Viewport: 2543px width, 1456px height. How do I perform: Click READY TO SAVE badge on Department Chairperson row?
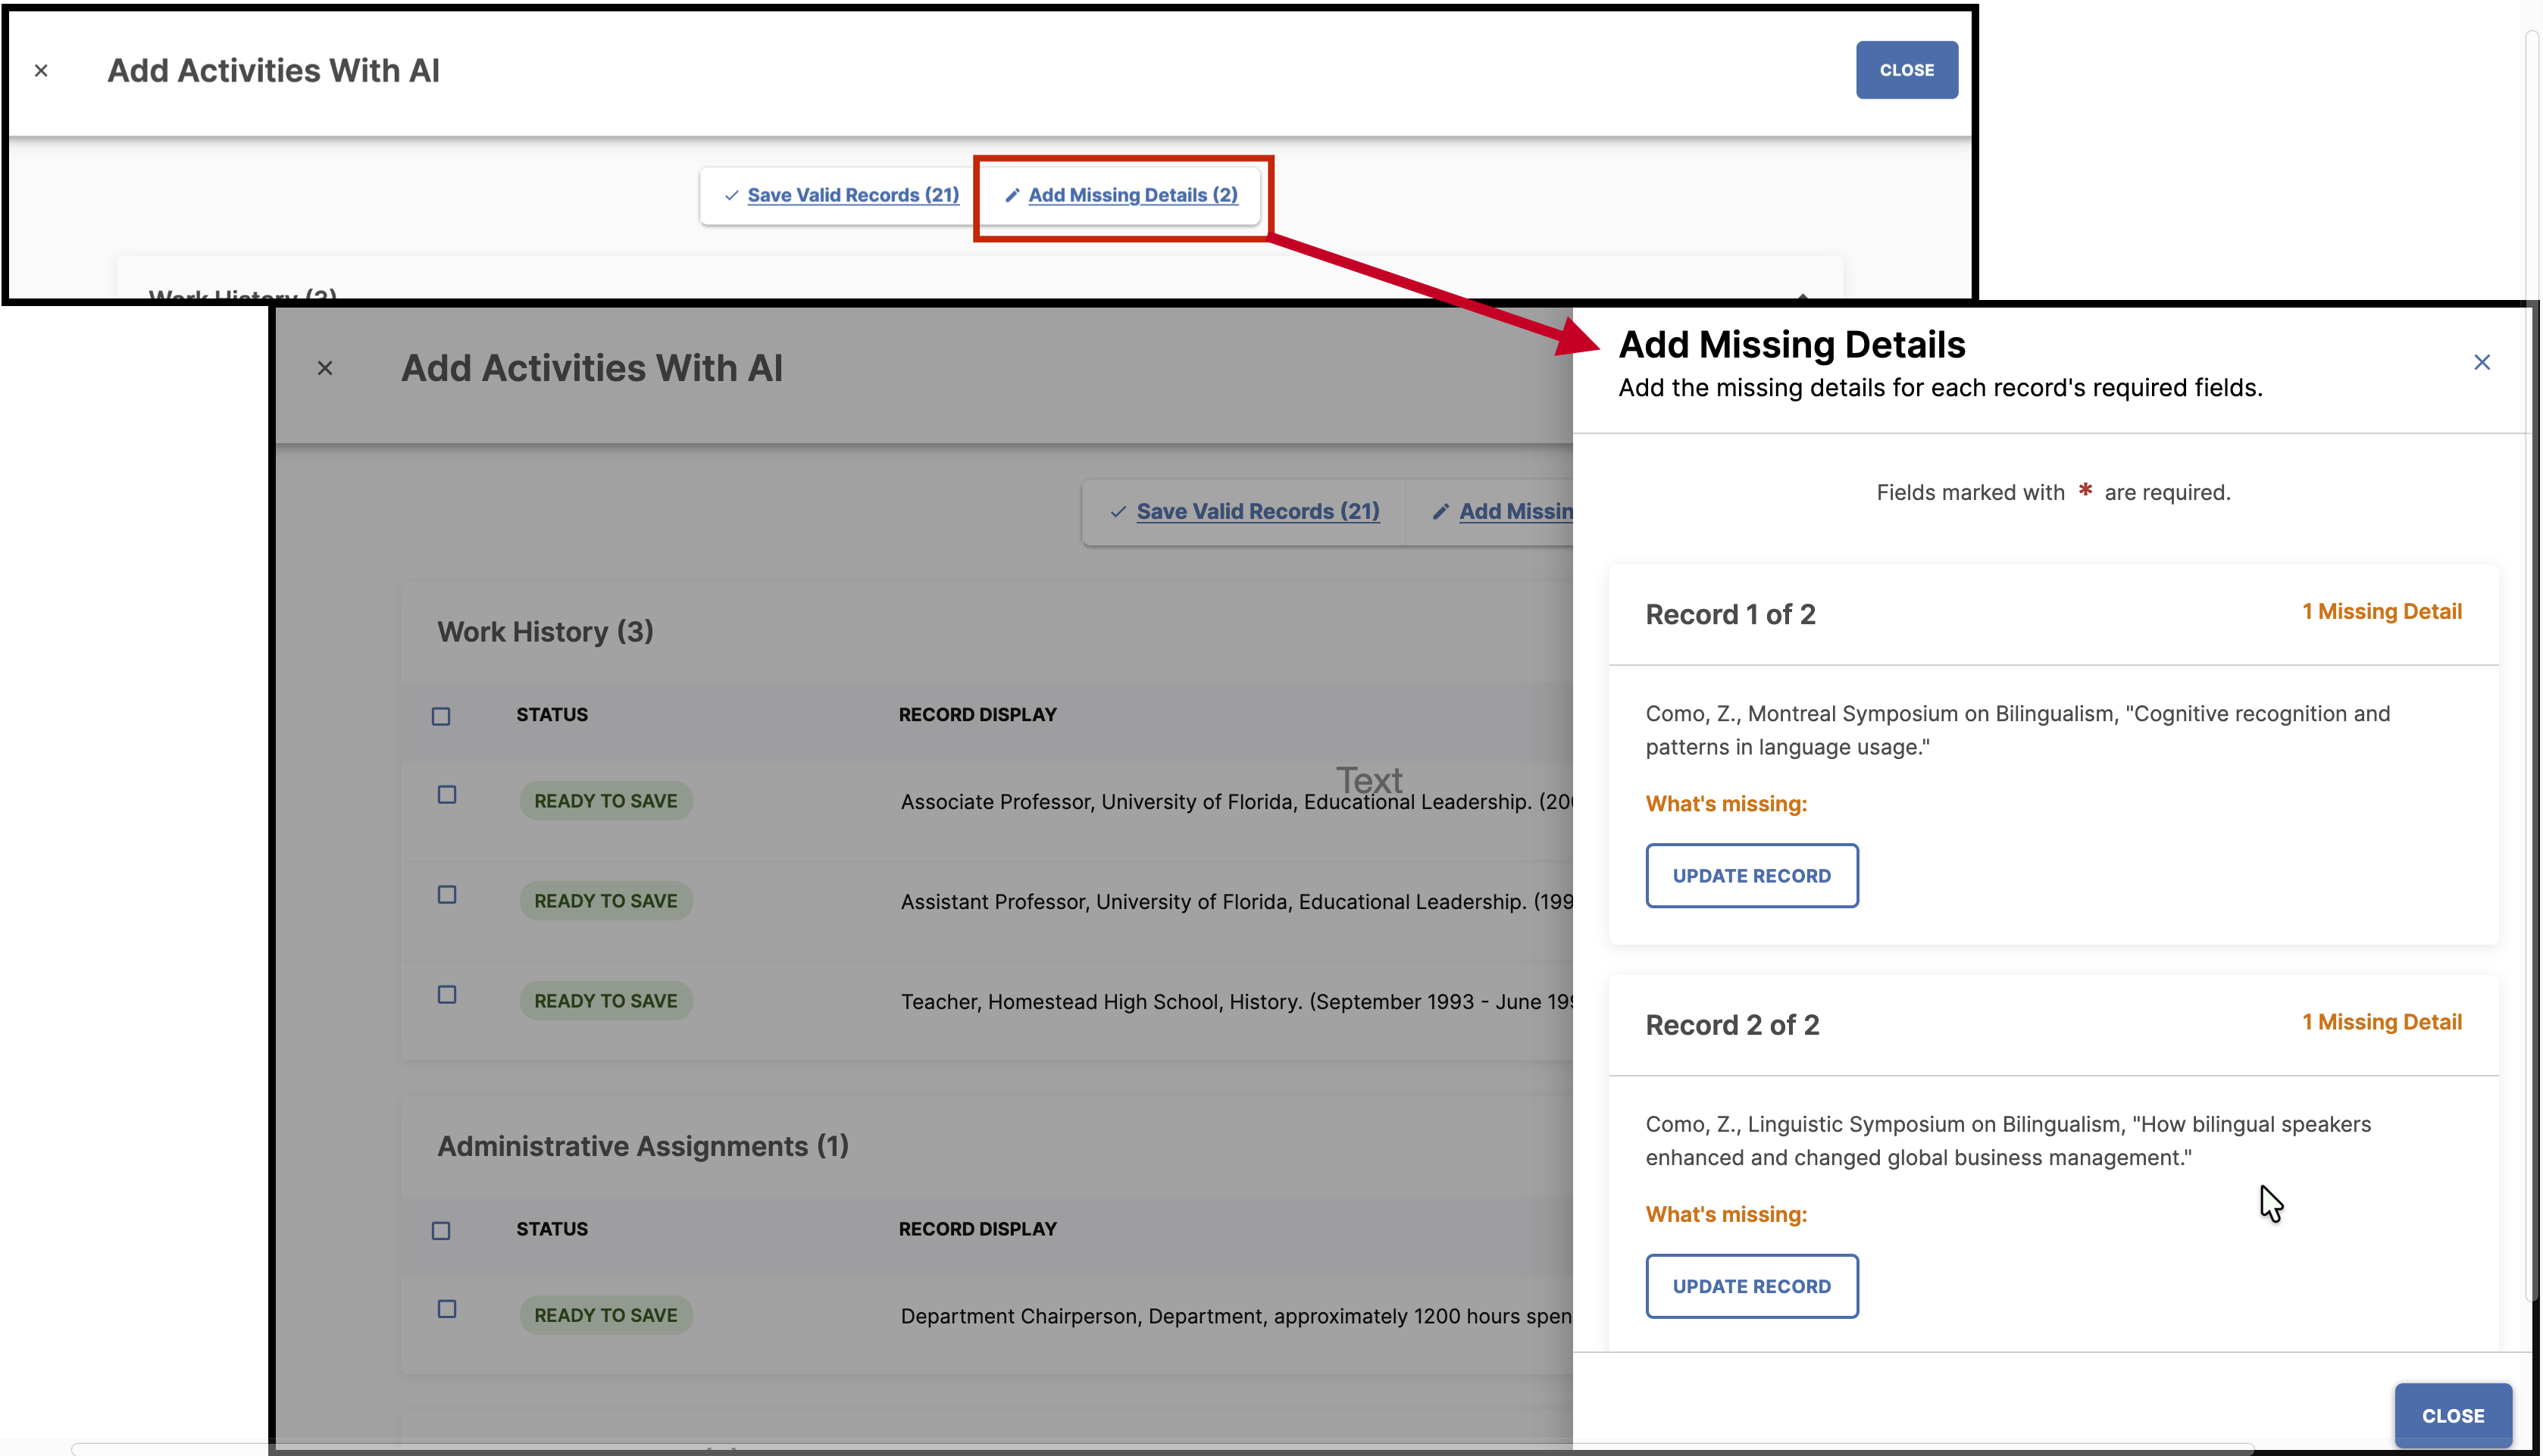coord(605,1315)
